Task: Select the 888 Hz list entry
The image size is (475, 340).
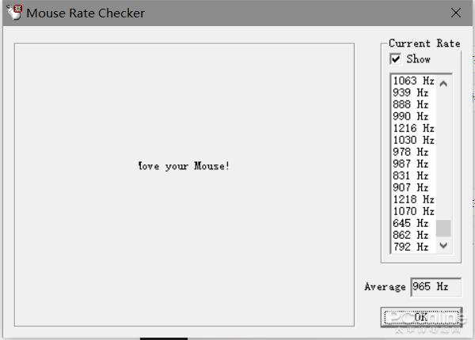Action: tap(414, 104)
